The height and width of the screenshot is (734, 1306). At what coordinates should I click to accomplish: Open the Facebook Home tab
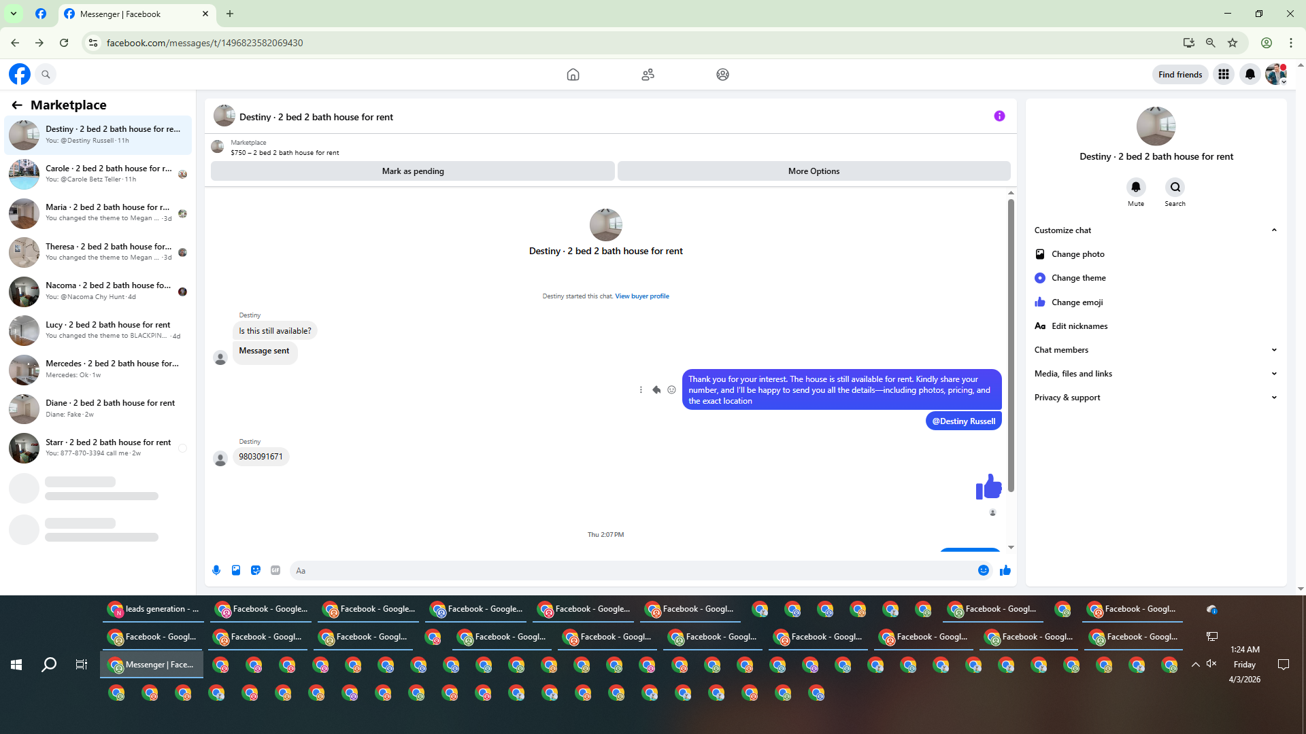click(x=573, y=75)
